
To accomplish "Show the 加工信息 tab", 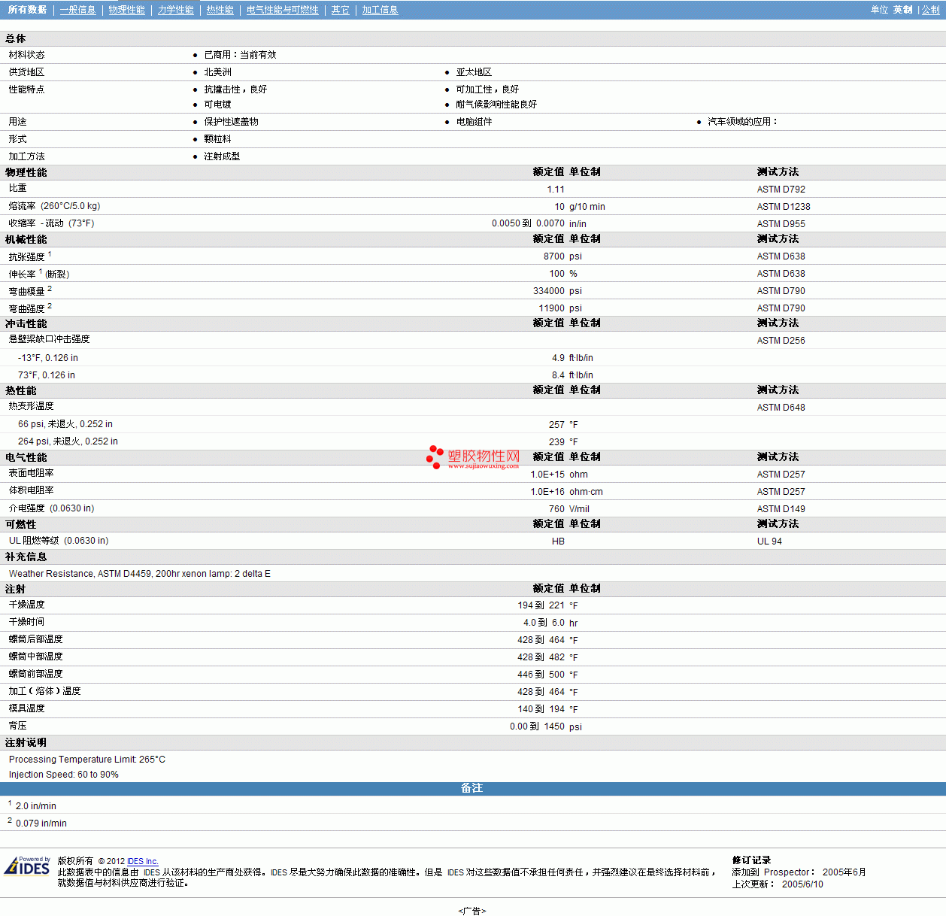I will [x=380, y=10].
